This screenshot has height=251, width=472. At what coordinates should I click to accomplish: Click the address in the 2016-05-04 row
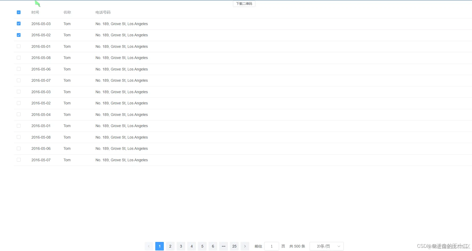[x=122, y=115]
